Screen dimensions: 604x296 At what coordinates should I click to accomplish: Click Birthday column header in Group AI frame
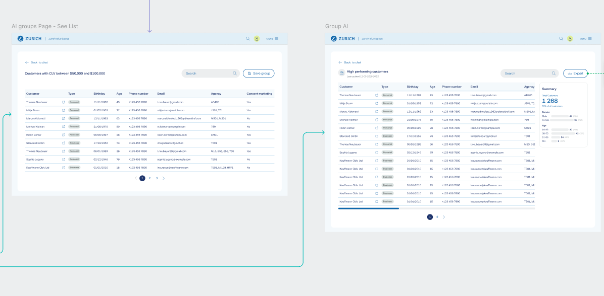(413, 87)
